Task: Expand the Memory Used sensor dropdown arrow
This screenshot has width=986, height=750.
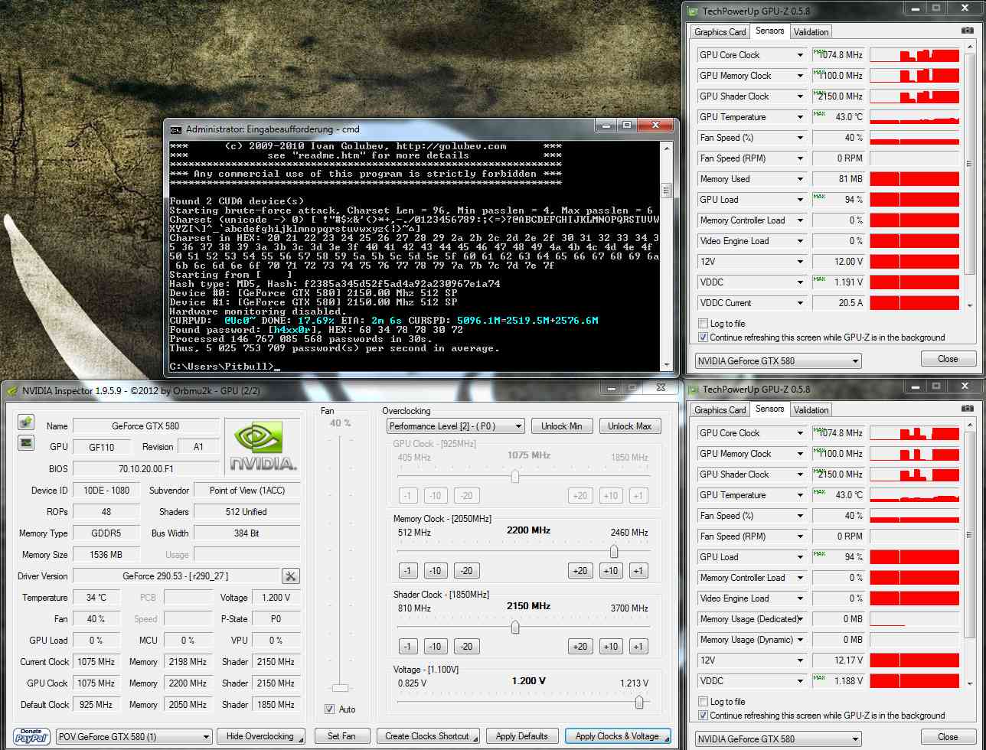Action: [801, 179]
